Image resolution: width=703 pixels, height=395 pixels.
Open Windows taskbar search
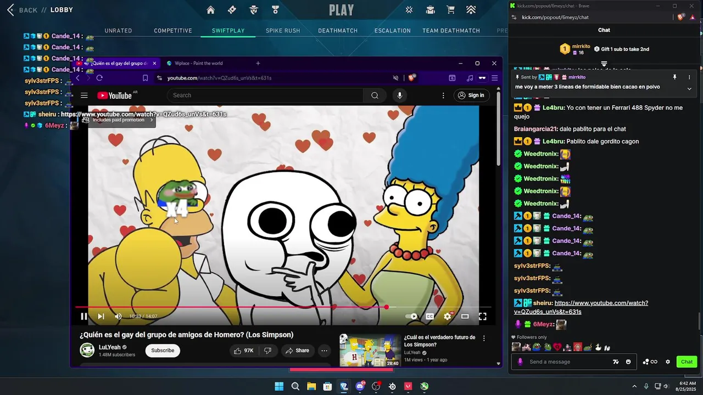[295, 386]
